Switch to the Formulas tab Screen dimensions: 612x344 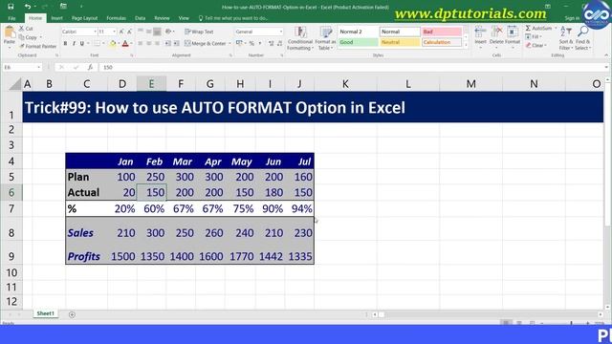pyautogui.click(x=116, y=18)
